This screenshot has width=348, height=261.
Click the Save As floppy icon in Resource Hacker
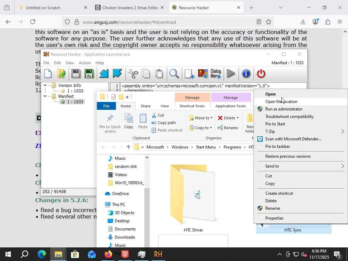pos(89,74)
